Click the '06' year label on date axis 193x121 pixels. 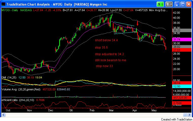[71, 110]
